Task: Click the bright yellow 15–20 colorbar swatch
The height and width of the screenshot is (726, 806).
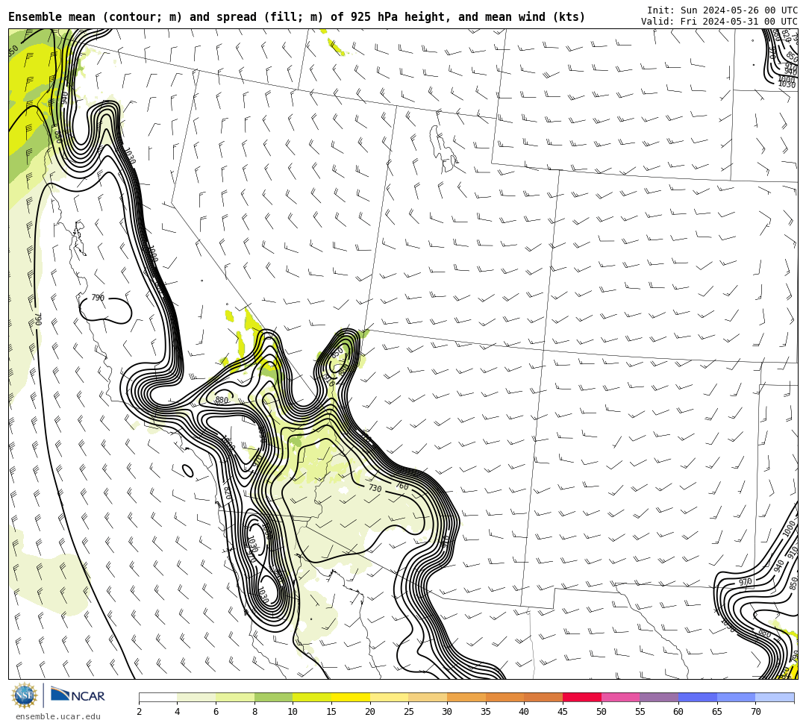Action: 351,697
